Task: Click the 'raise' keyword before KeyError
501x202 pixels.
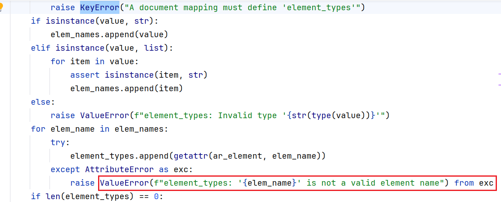Action: click(63, 7)
